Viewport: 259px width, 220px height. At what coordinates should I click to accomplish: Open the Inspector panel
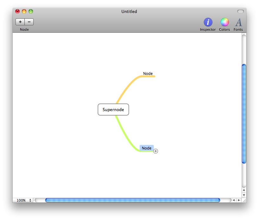[208, 24]
